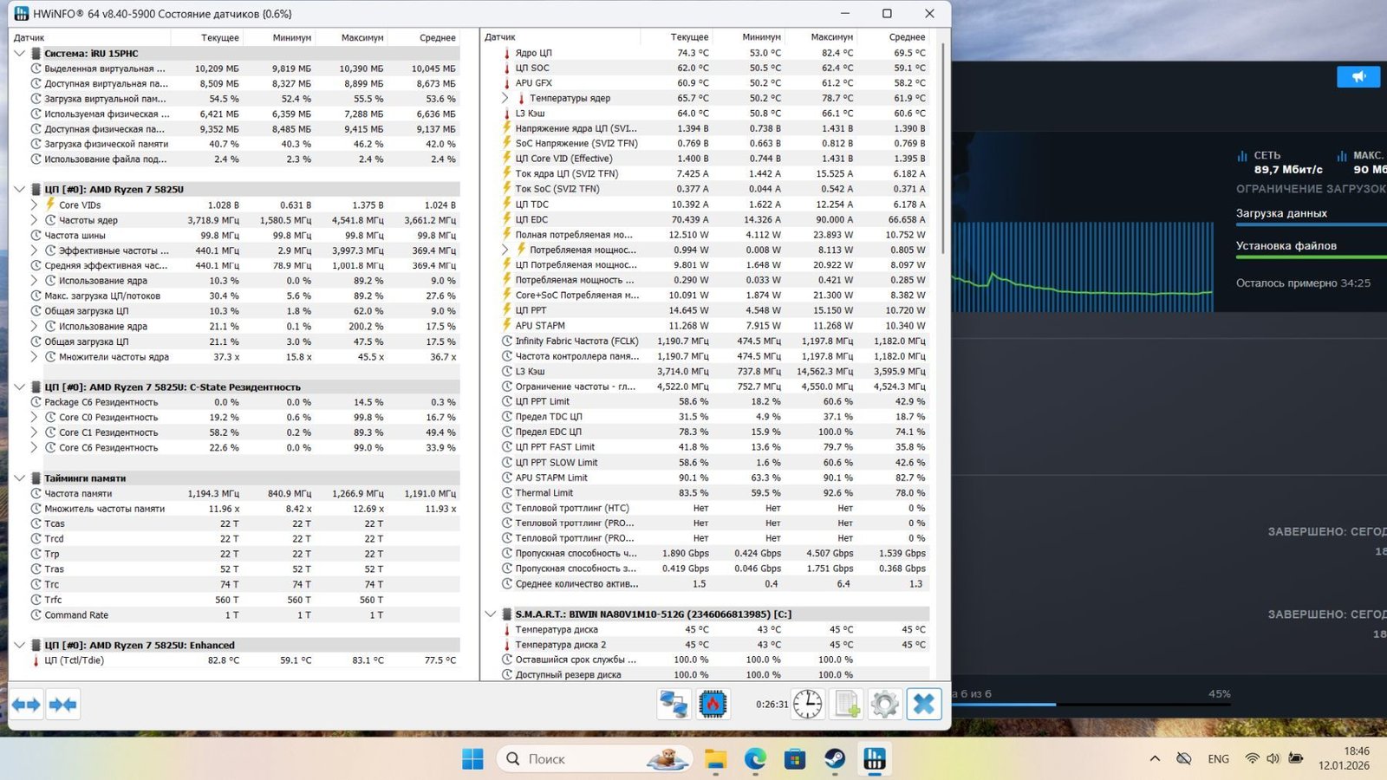Screen dimensions: 1387x780
Task: Open the taskbar clock showing 18:46
Action: 1345,758
